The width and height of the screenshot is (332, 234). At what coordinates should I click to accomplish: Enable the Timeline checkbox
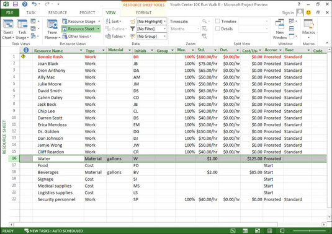click(x=217, y=21)
